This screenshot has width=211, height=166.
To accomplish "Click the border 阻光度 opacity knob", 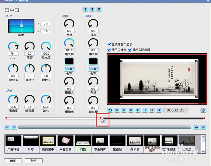I will [69, 43].
